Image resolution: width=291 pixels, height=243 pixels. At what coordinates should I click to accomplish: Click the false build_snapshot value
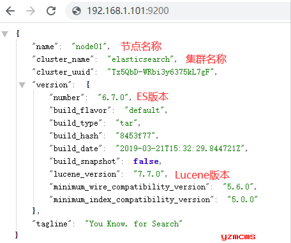click(x=146, y=161)
